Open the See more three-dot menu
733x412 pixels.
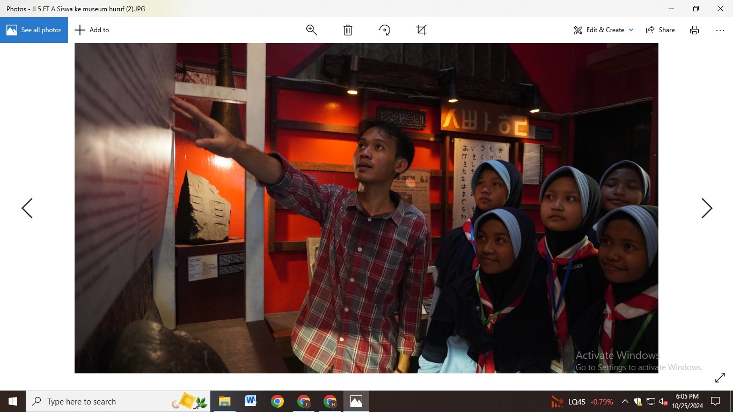(x=720, y=30)
